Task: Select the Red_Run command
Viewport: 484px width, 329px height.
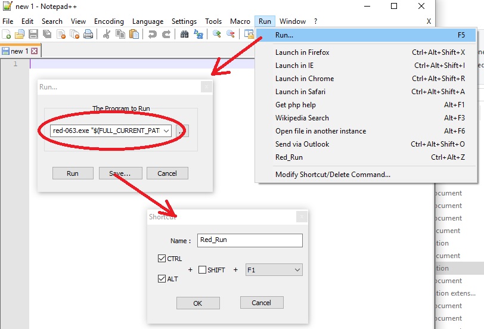Action: pyautogui.click(x=366, y=157)
